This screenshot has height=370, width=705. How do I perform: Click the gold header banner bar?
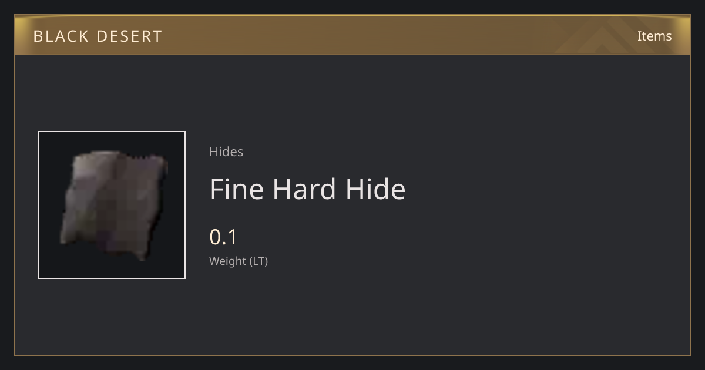click(x=352, y=35)
